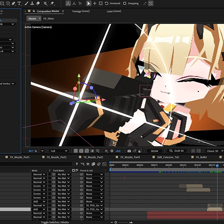Click the Selection arrow tool
224x224 pixels.
[89, 3]
